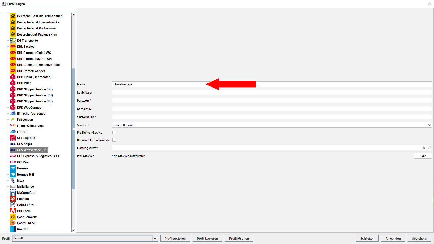Image resolution: width=434 pixels, height=244 pixels.
Task: Select GO! Express & Logistics (AX4)
Action: click(x=39, y=156)
